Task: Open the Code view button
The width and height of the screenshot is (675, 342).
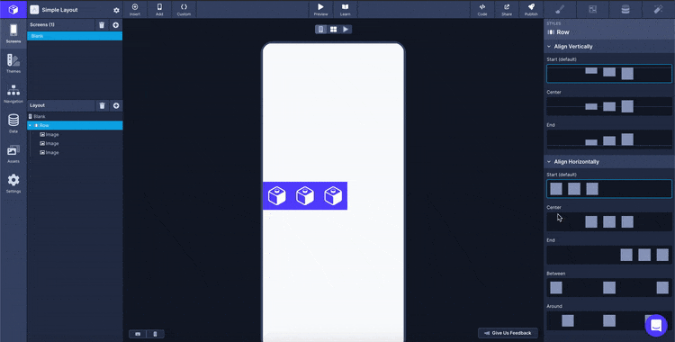Action: 482,10
